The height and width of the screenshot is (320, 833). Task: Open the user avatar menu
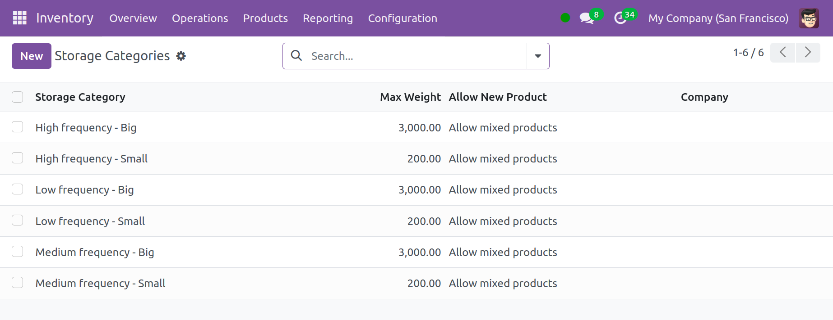[808, 18]
